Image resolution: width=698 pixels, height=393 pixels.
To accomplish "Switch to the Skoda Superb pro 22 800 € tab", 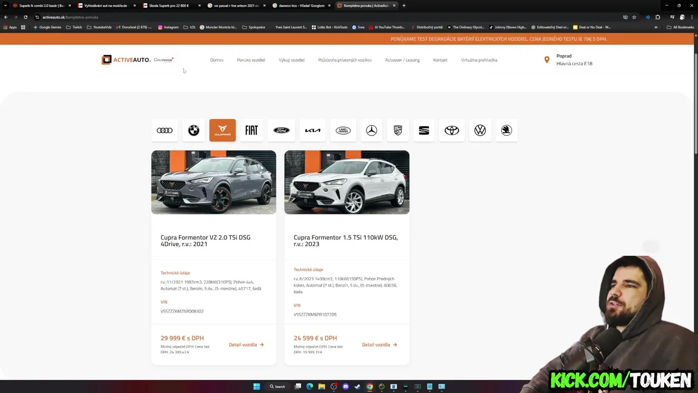I will 170,5.
